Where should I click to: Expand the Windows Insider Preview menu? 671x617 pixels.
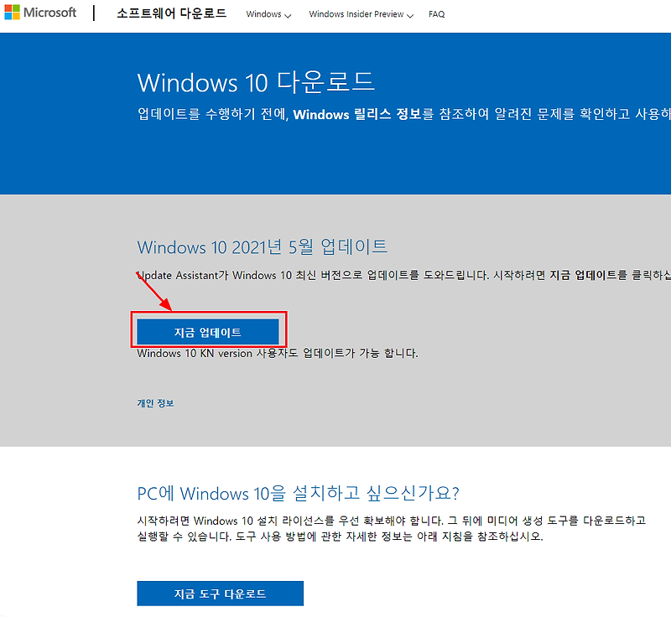pos(362,14)
